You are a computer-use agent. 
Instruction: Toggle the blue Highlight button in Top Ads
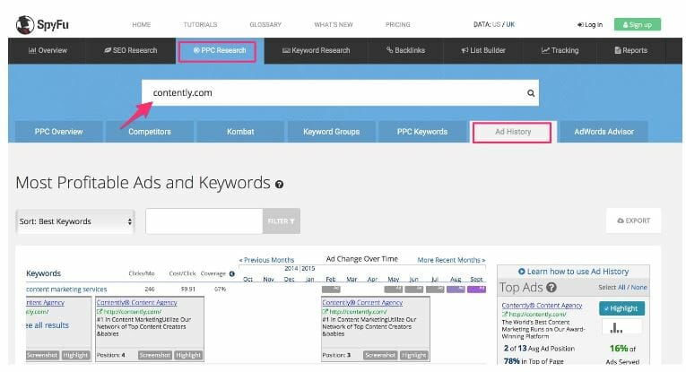[621, 308]
